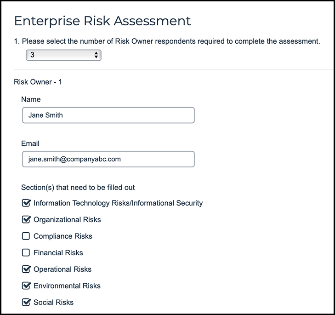Toggle off the Environmental Risks checkbox

pos(26,286)
